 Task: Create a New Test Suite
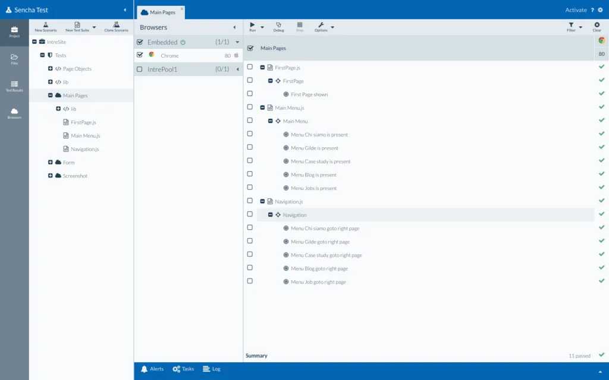pos(77,27)
